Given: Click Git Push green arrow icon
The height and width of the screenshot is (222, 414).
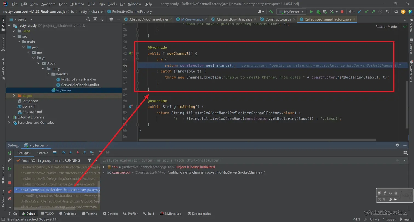Looking at the screenshot, I should tap(373, 11).
